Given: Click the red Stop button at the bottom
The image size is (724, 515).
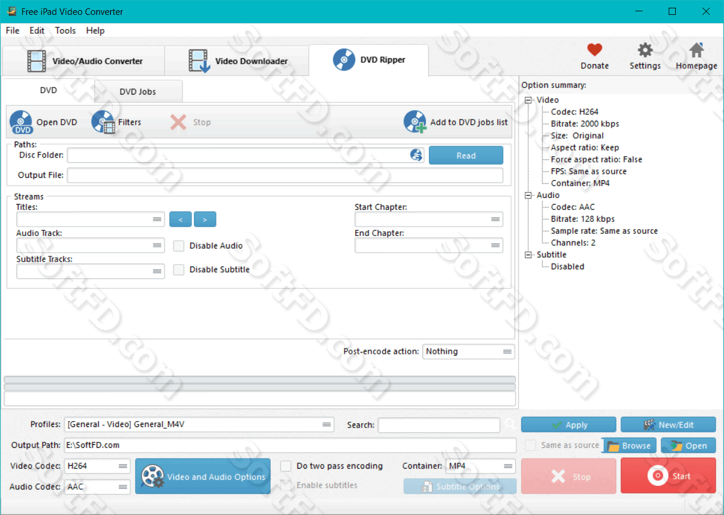Looking at the screenshot, I should tap(569, 476).
